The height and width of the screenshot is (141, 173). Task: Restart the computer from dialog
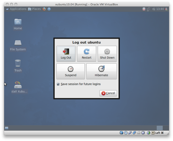pyautogui.click(x=87, y=54)
